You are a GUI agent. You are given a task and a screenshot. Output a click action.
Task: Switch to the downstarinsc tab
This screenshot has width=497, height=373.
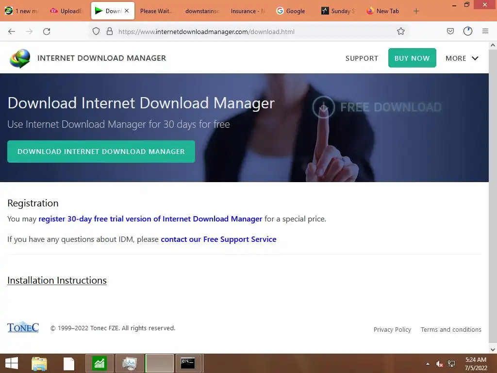[202, 11]
